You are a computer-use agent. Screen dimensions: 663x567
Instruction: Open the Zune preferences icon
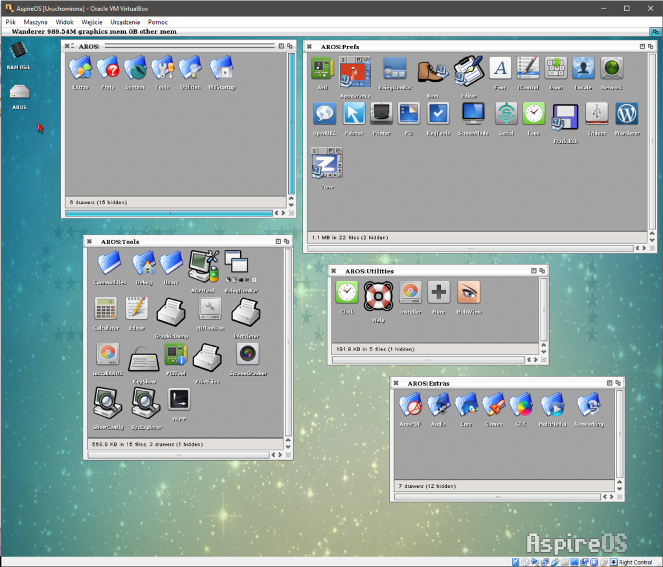326,163
